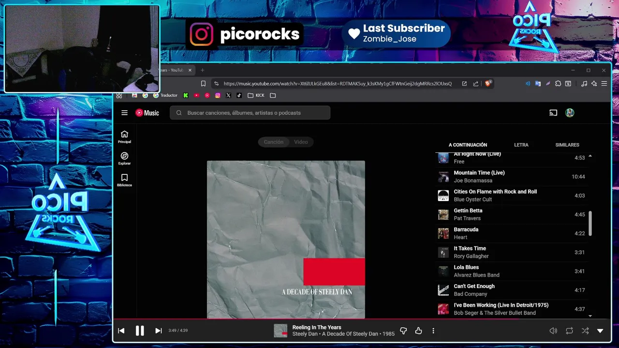Go to Principal home page

coord(124,137)
